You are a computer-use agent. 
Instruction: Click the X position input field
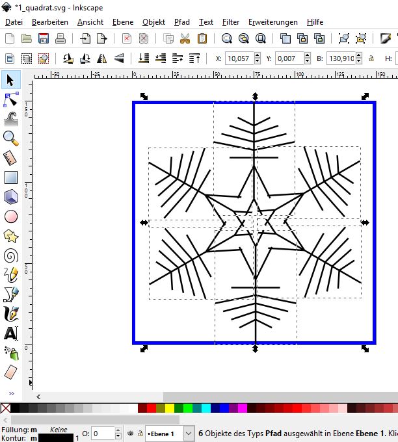pyautogui.click(x=239, y=58)
